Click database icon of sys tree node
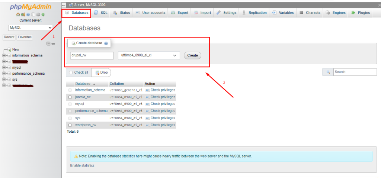The image size is (381, 178). click(x=9, y=80)
